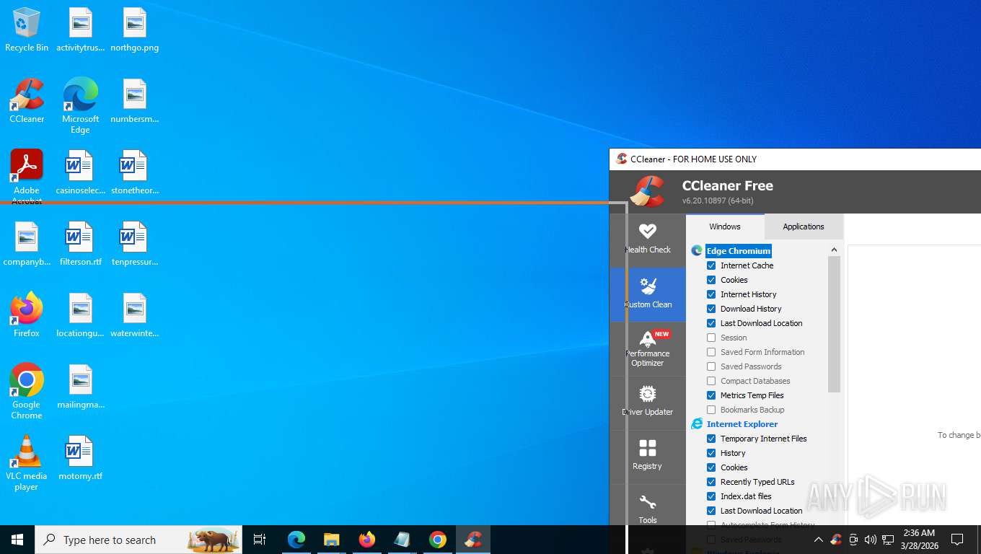Viewport: 981px width, 554px height.
Task: Uncheck Edge Chromium Internet Cache
Action: pyautogui.click(x=711, y=265)
